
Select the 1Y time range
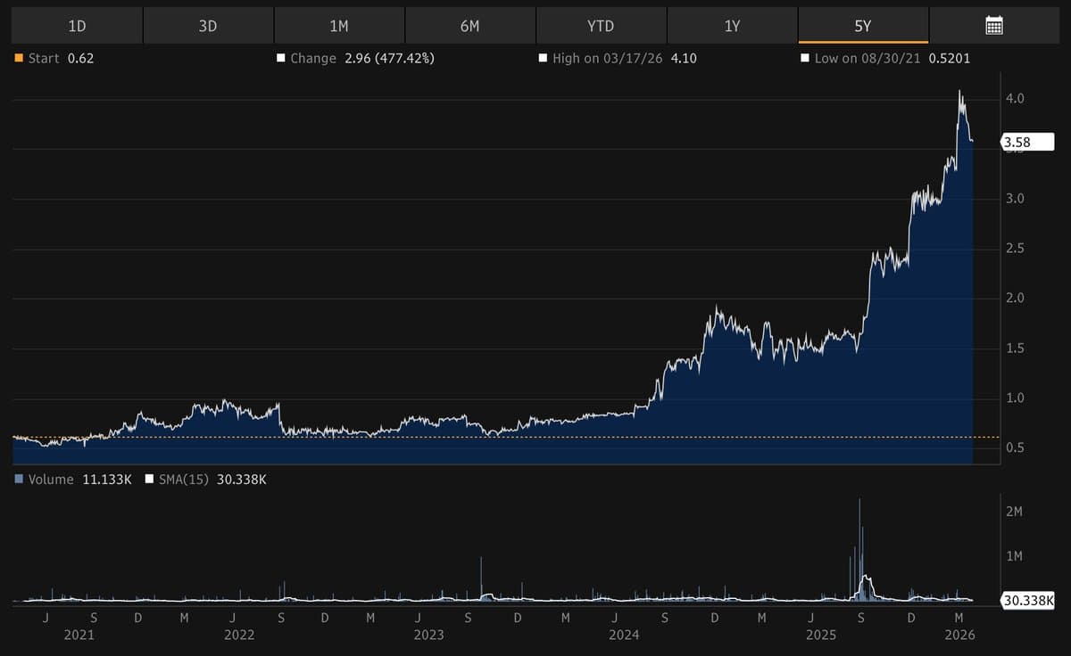pyautogui.click(x=731, y=26)
